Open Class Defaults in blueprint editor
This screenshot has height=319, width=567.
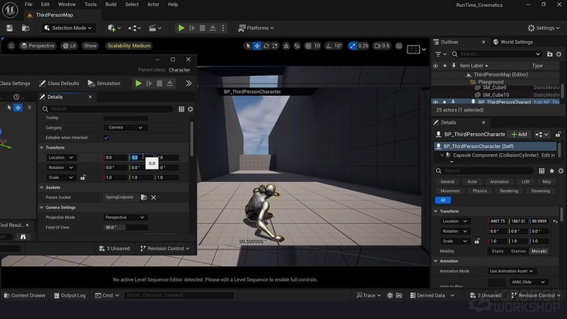pyautogui.click(x=59, y=84)
